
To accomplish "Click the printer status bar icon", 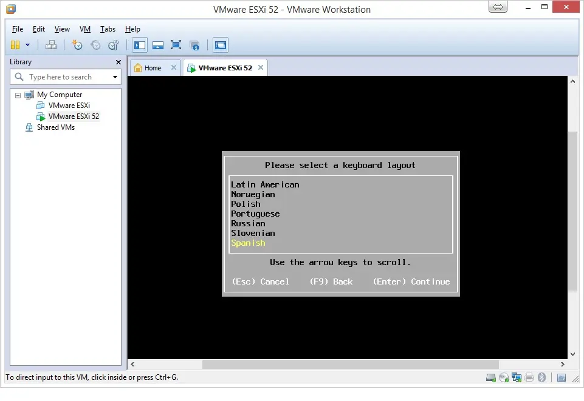I will (x=529, y=378).
